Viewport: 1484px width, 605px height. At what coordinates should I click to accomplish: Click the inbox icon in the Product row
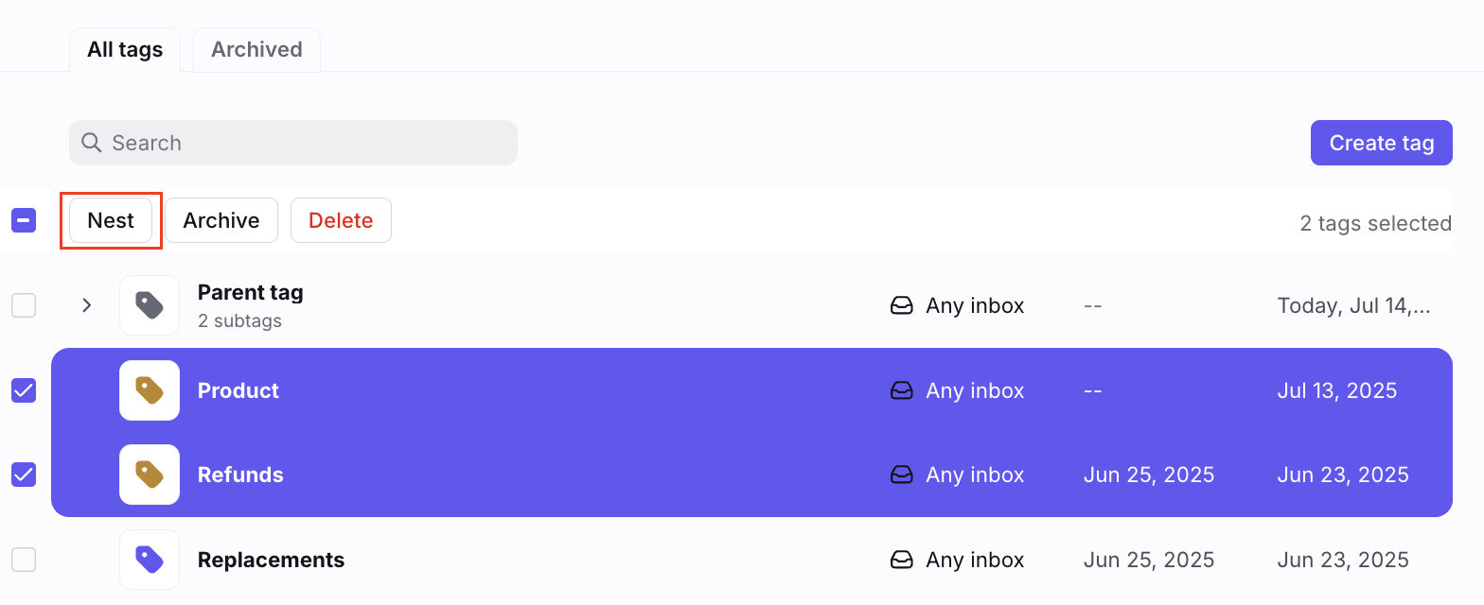(x=902, y=390)
